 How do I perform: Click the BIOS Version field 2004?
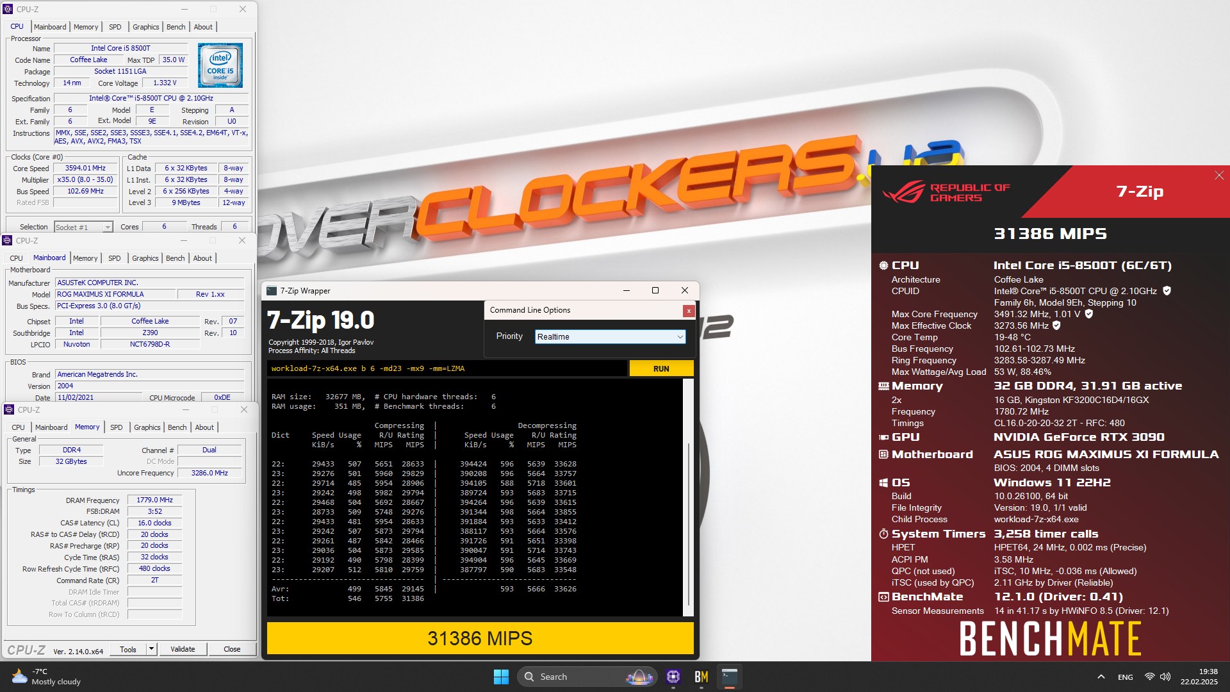coord(150,386)
